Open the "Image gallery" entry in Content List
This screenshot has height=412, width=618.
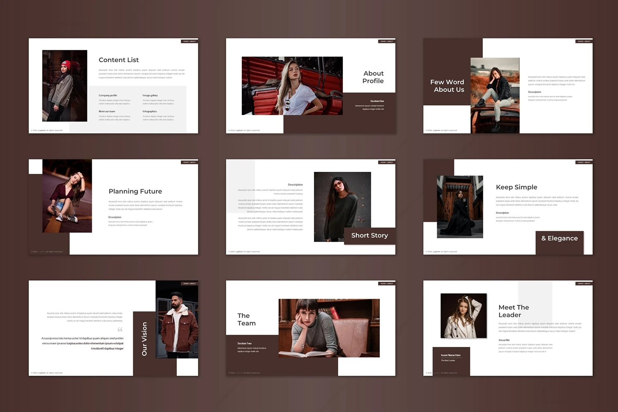point(150,96)
